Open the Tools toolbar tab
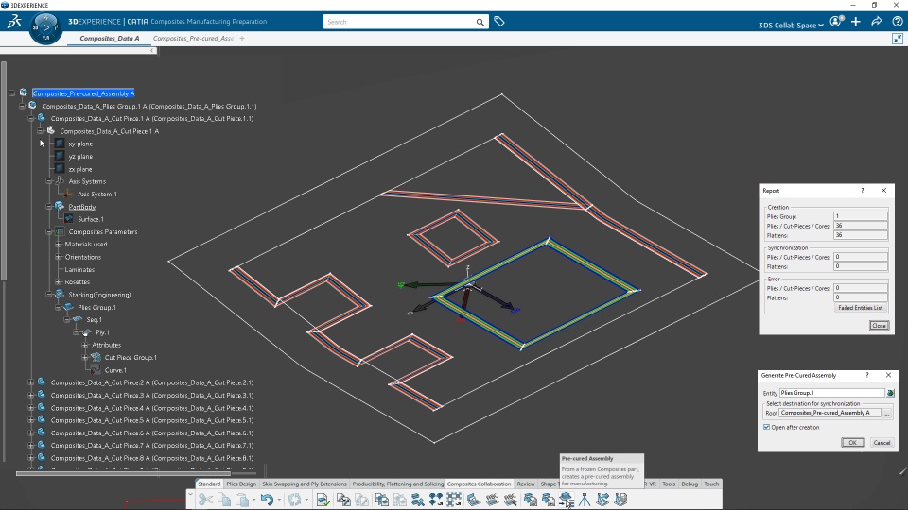Image resolution: width=908 pixels, height=510 pixels. (669, 484)
